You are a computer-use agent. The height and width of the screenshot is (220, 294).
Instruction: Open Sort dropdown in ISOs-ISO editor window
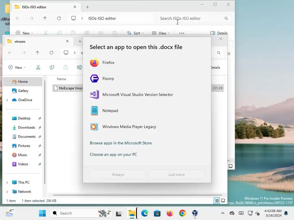[x=135, y=33]
